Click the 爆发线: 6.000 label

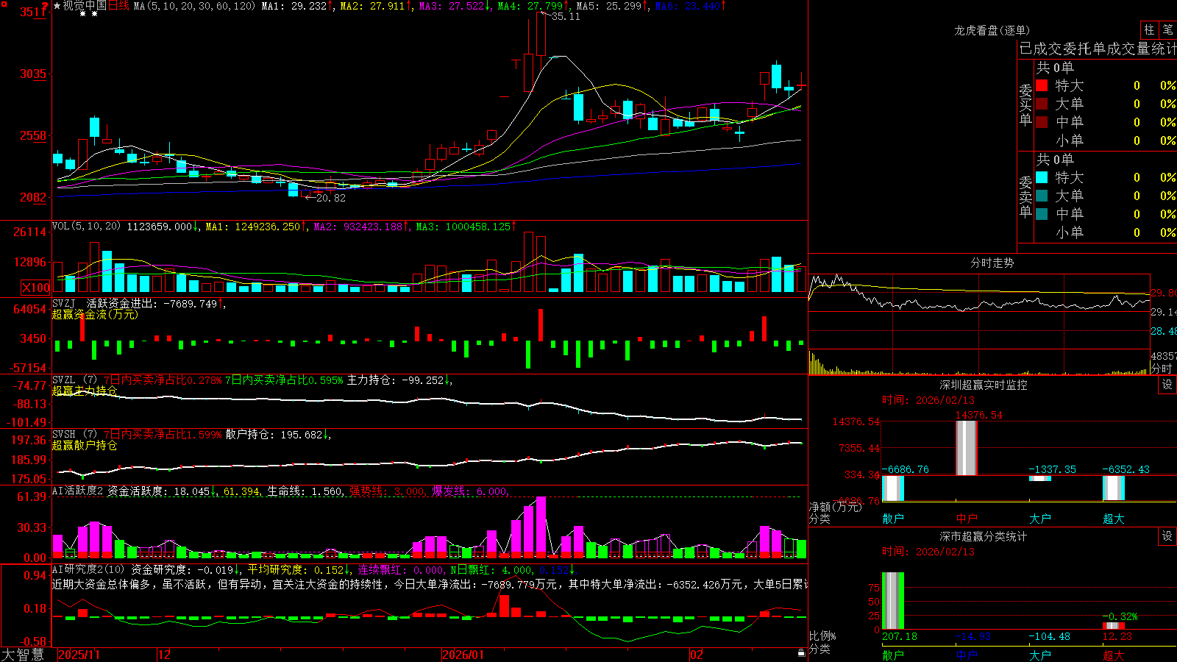click(469, 491)
